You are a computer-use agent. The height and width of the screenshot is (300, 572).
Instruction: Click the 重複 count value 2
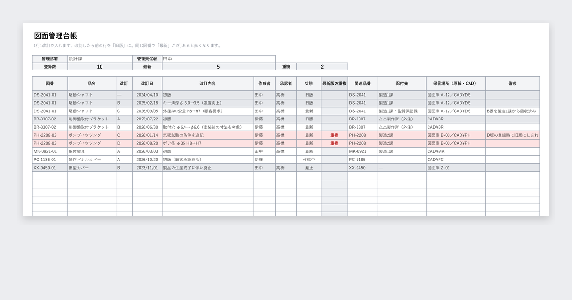pyautogui.click(x=322, y=67)
